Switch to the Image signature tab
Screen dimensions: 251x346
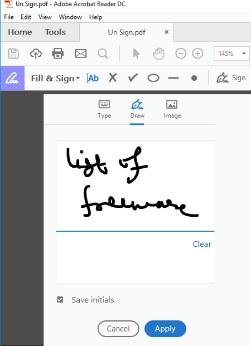[x=172, y=109]
